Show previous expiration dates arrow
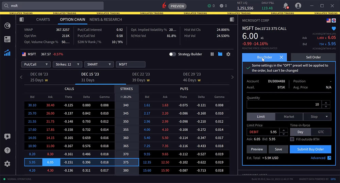Screen dimensions: 340x183 (21, 77)
